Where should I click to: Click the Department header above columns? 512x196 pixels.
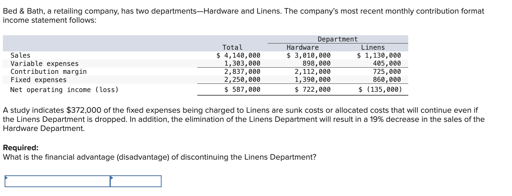[x=338, y=39]
